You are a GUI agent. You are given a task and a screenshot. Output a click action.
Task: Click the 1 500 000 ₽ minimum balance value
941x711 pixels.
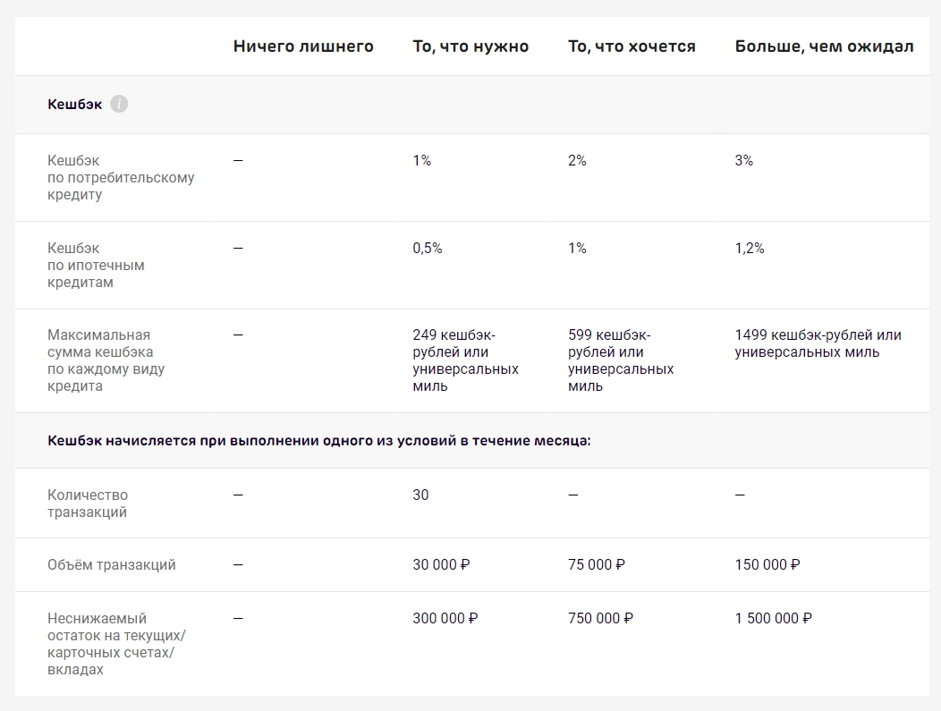[x=774, y=618]
